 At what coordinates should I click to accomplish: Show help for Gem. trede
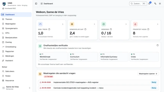tap(49, 29)
